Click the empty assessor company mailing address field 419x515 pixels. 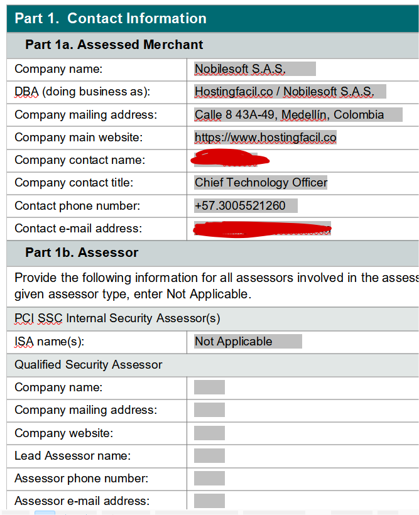tap(209, 410)
